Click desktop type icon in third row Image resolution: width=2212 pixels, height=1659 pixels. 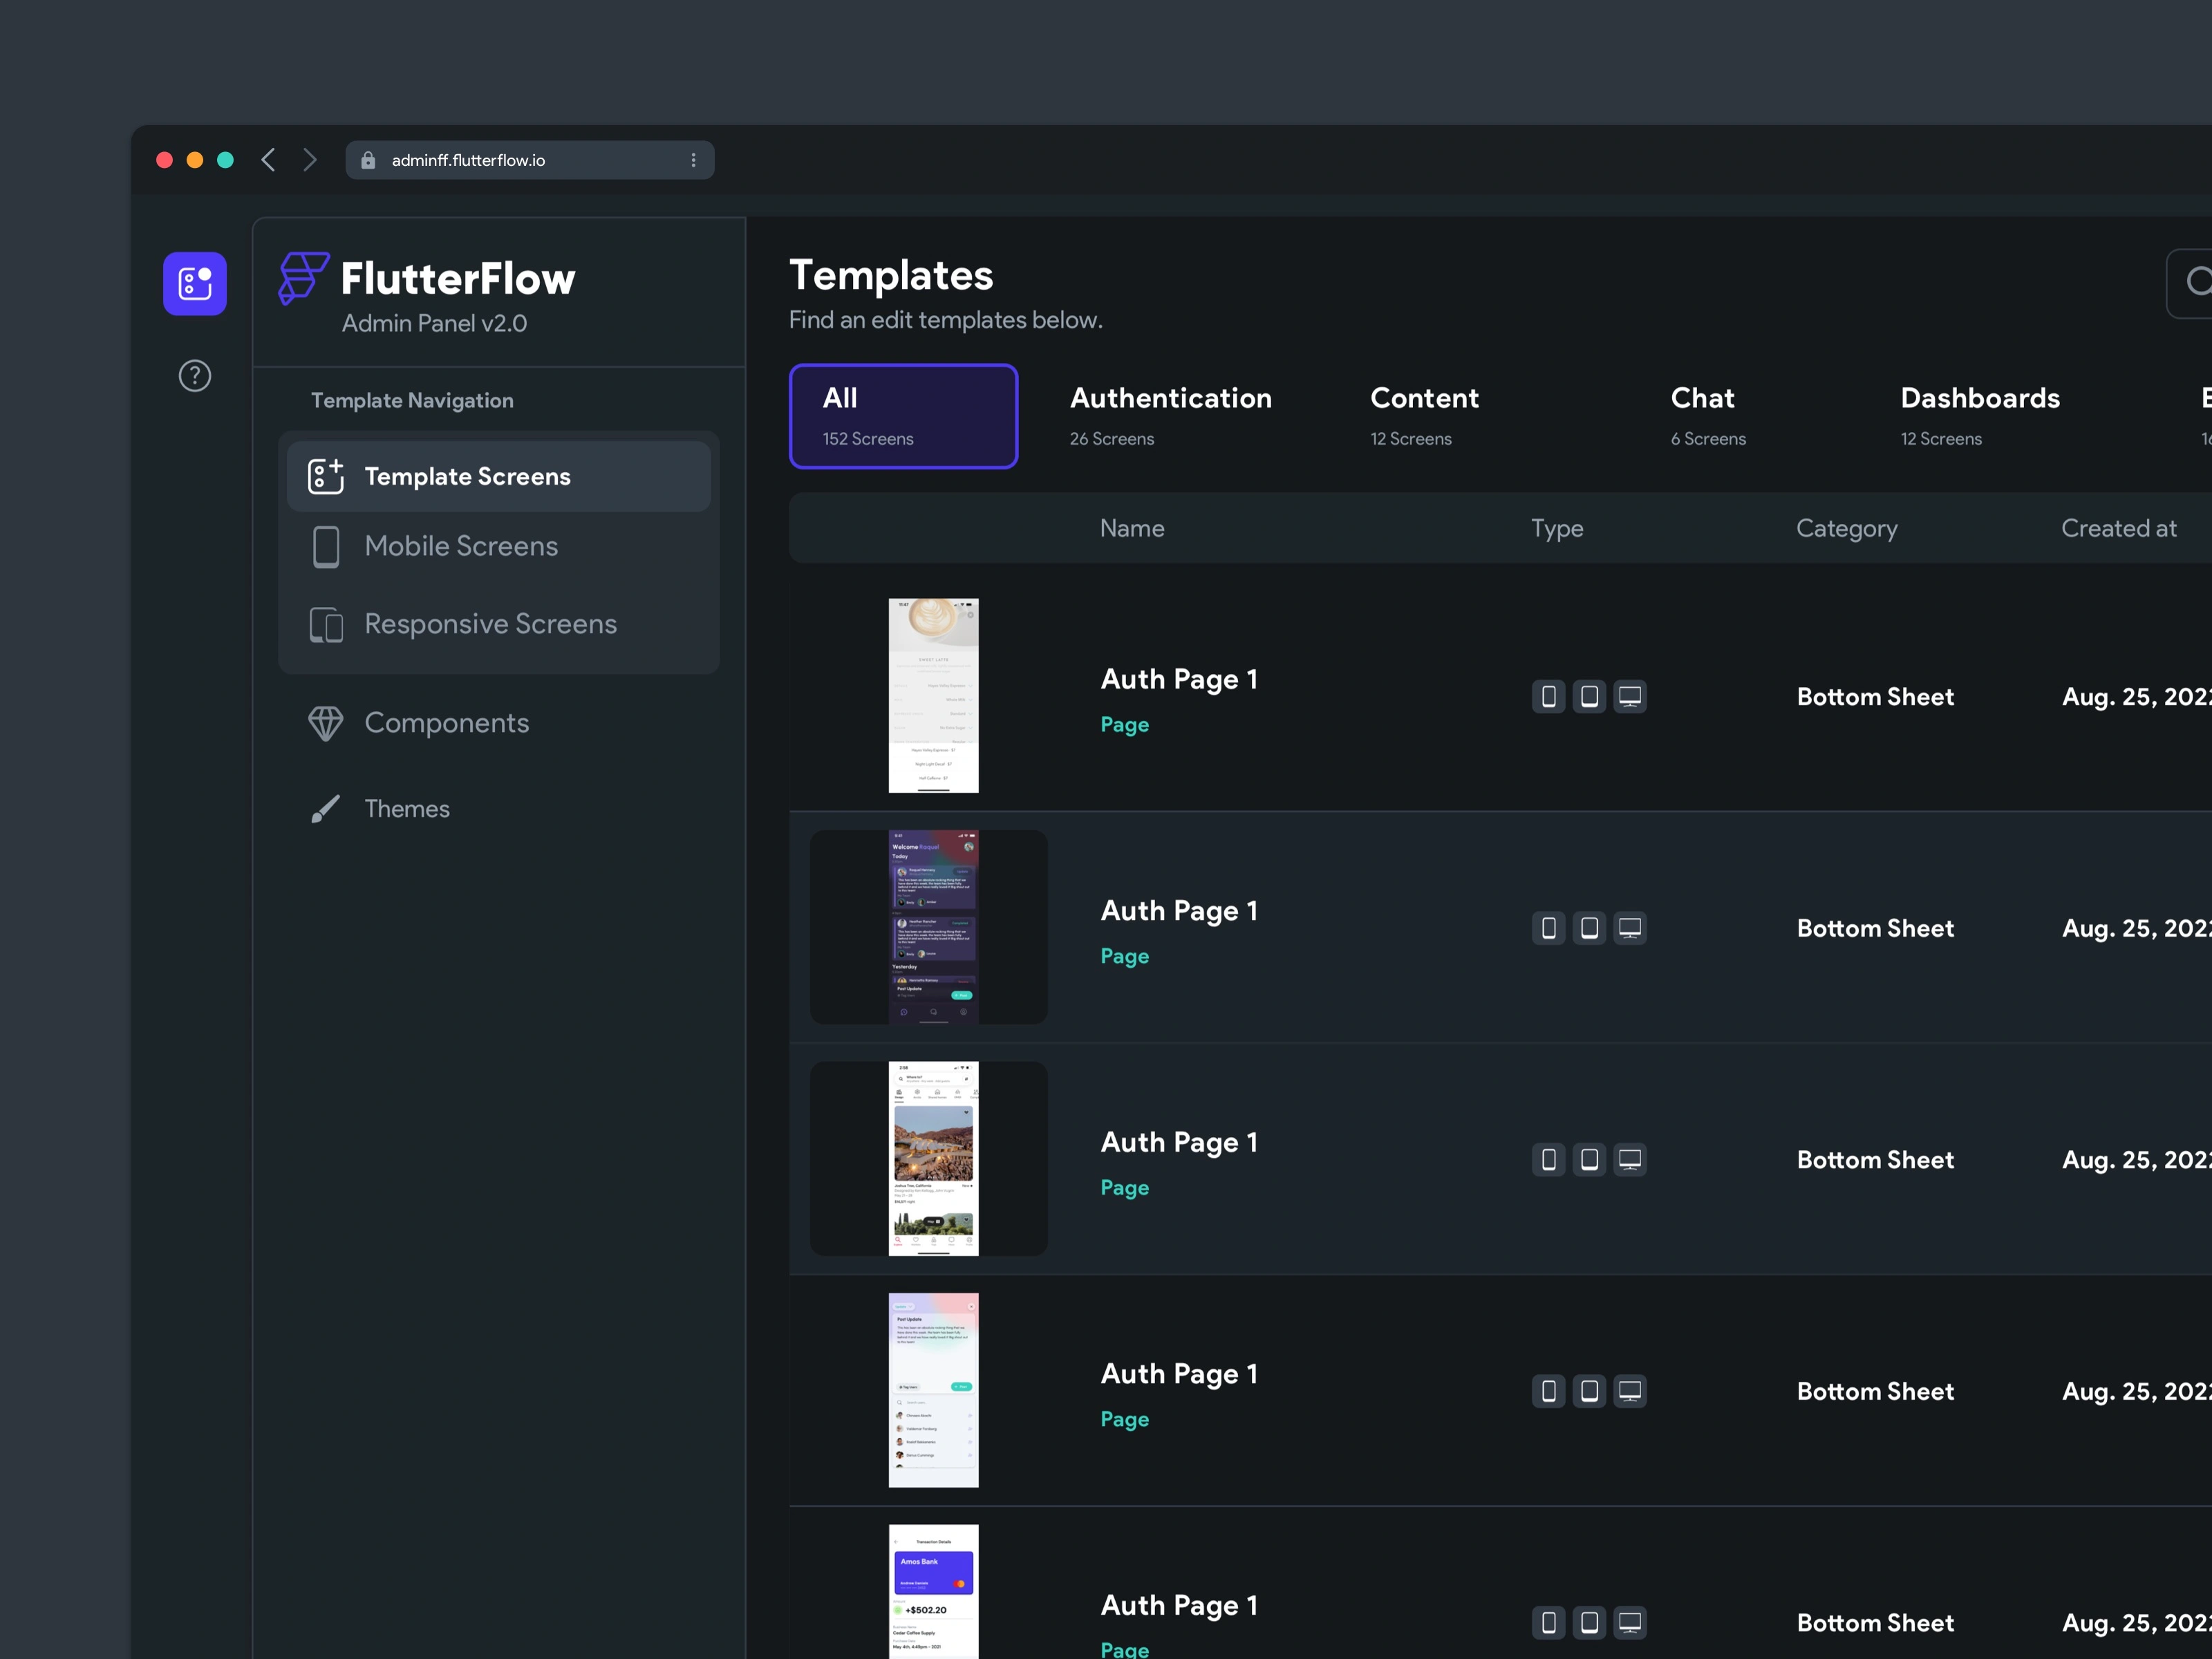click(1630, 1160)
